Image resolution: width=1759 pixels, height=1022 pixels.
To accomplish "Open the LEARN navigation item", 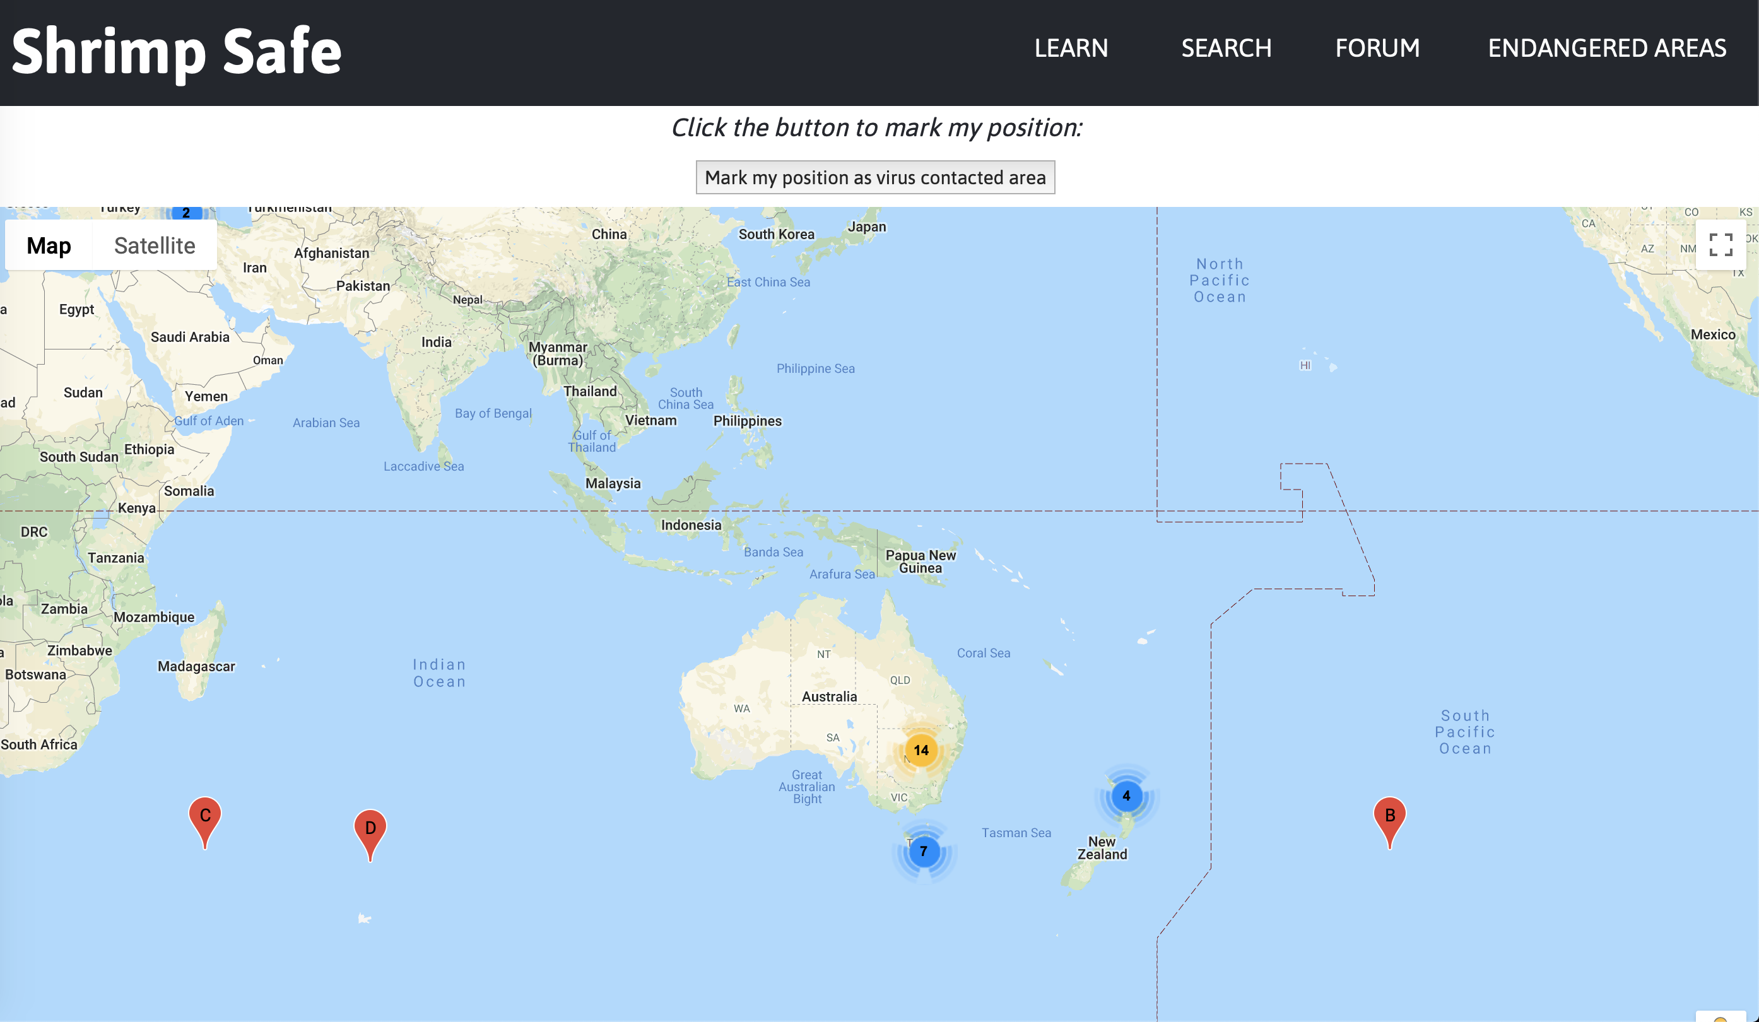I will tap(1071, 48).
